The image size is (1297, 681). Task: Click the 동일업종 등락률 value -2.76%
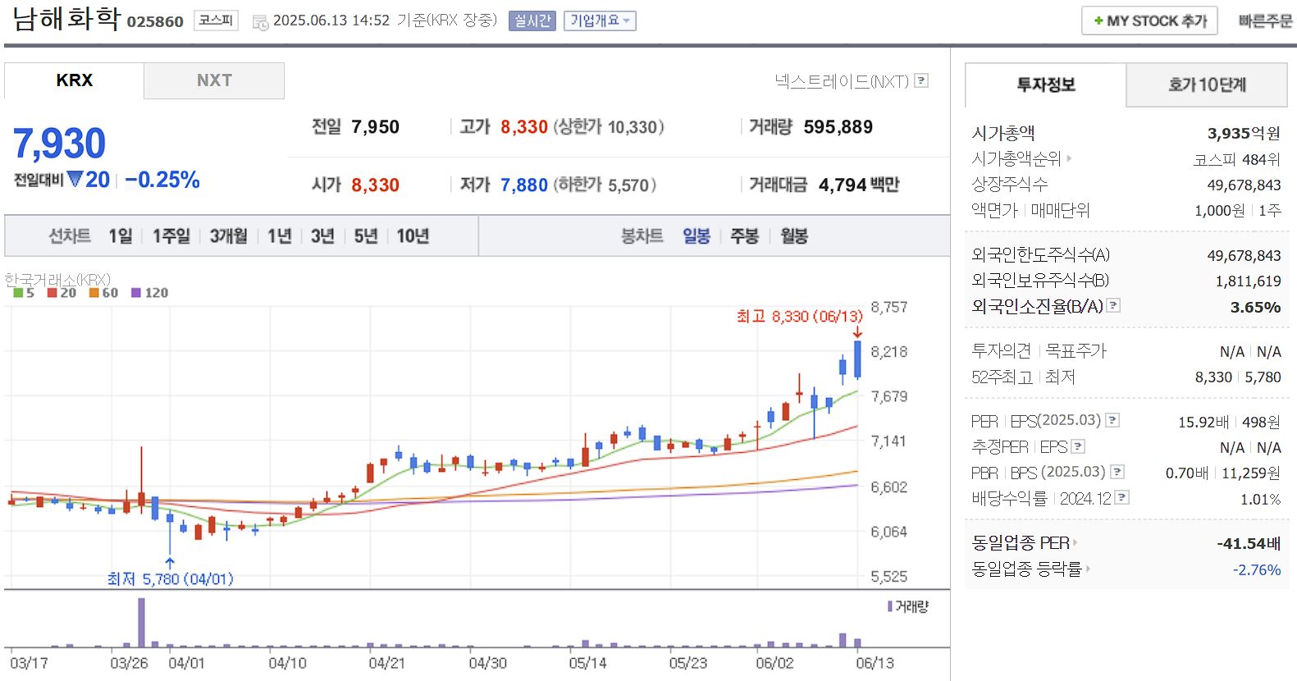[x=1257, y=569]
